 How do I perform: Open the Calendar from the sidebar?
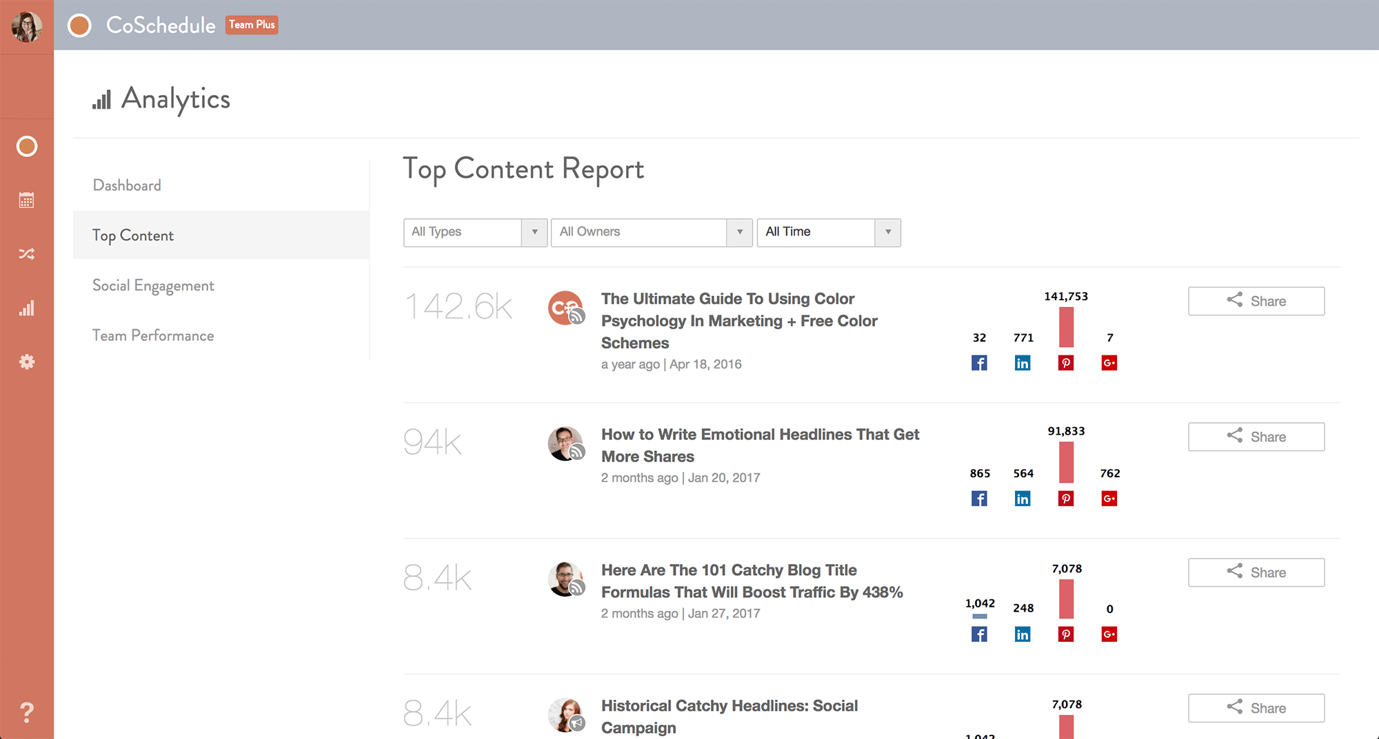[27, 200]
